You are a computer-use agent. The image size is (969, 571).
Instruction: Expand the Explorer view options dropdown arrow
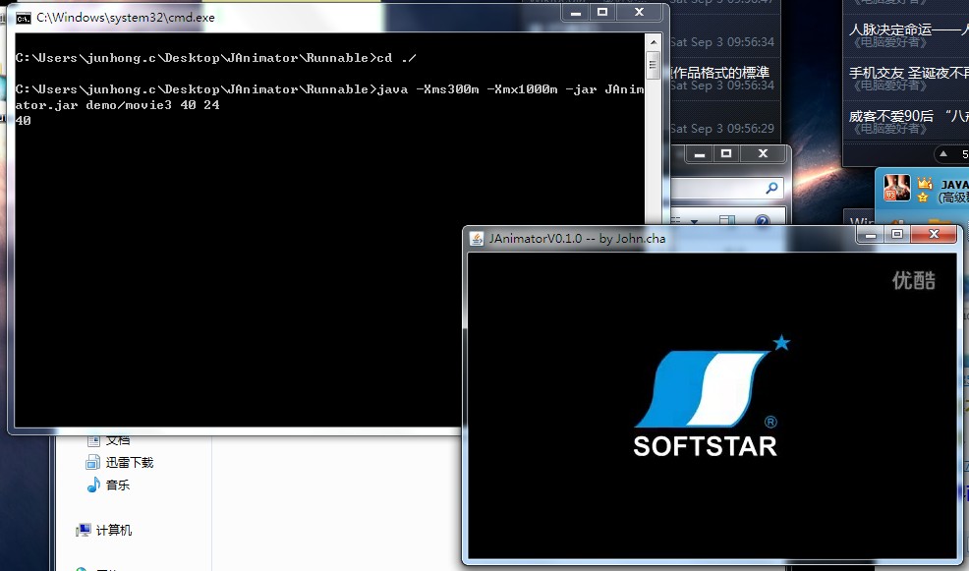click(x=693, y=222)
